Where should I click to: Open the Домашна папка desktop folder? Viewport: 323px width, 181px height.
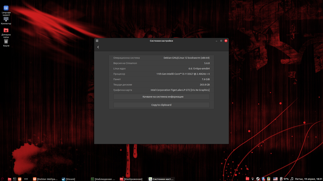click(x=6, y=33)
